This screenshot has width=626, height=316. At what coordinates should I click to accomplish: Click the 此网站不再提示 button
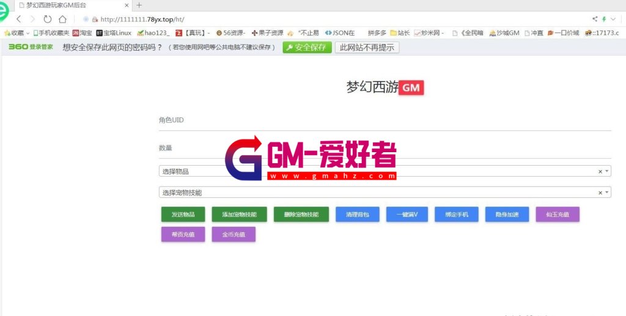pos(367,48)
